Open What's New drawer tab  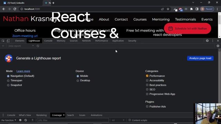pos(25,115)
